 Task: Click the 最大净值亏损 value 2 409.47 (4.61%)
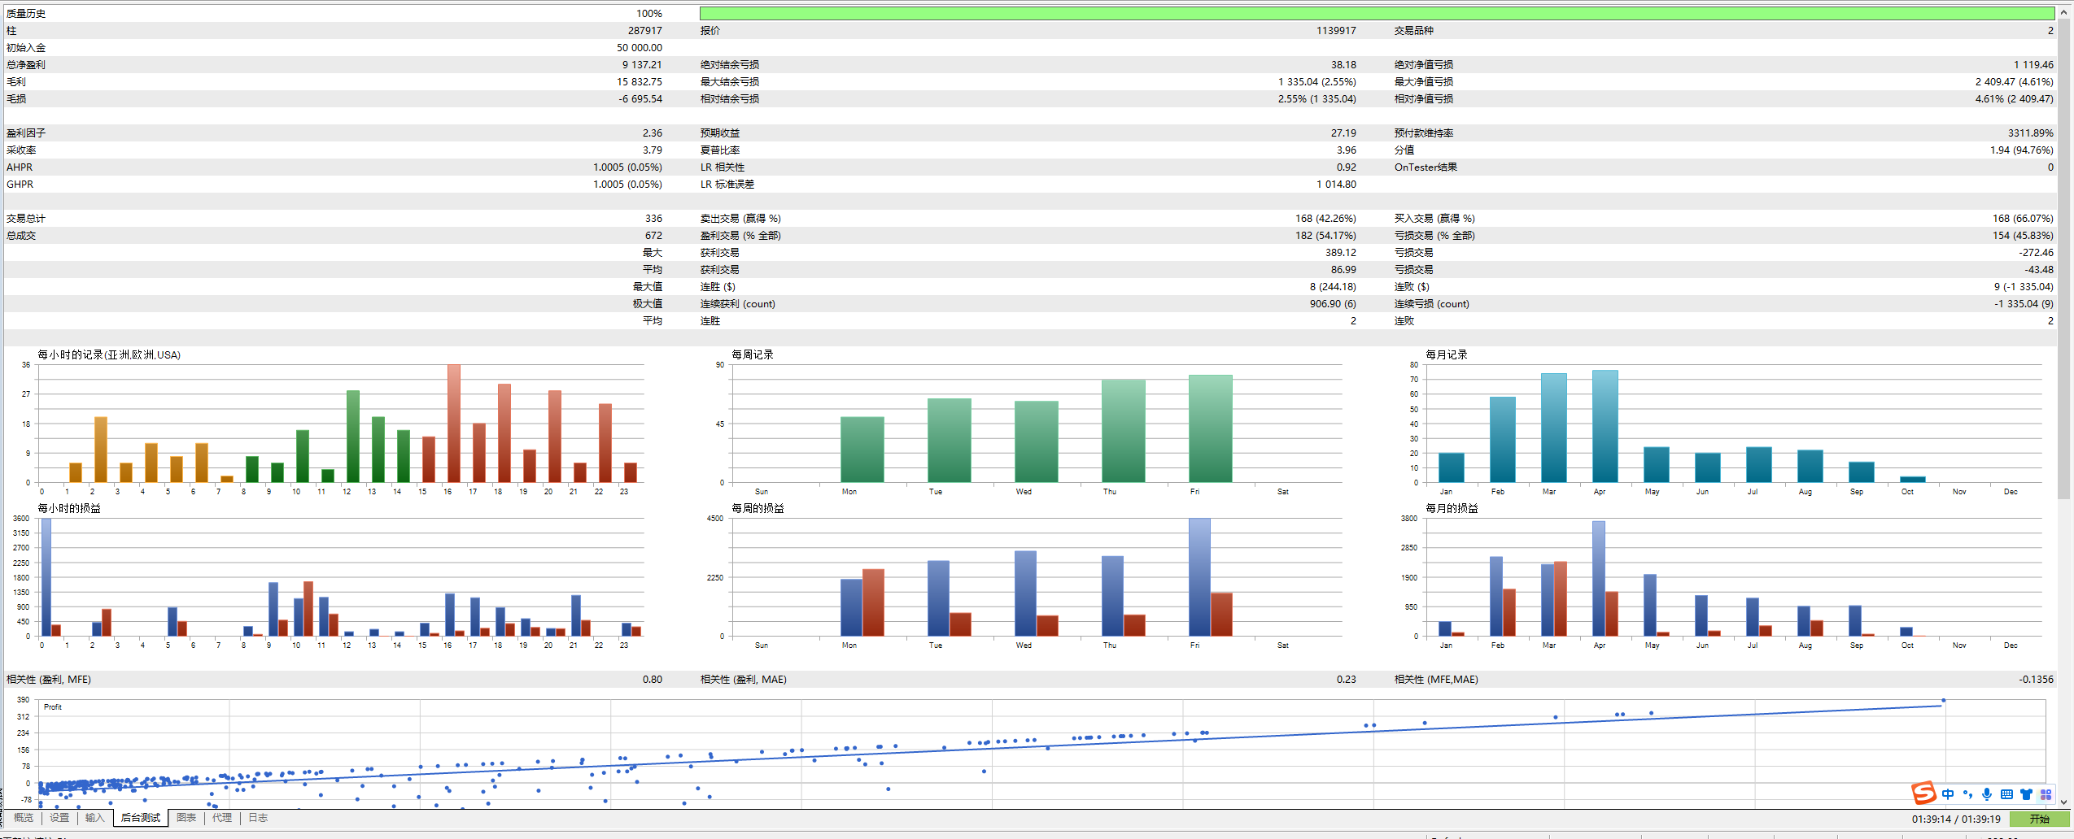tap(2015, 81)
